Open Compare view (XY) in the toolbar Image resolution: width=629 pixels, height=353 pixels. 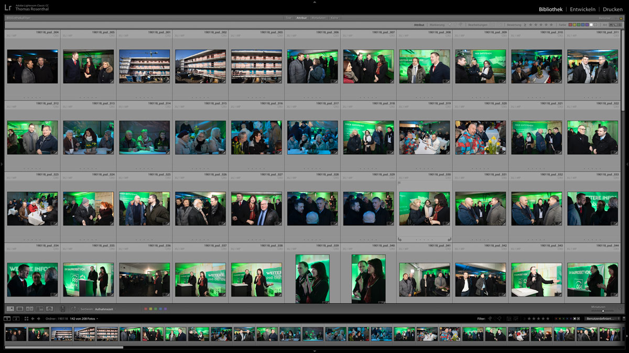coord(30,309)
